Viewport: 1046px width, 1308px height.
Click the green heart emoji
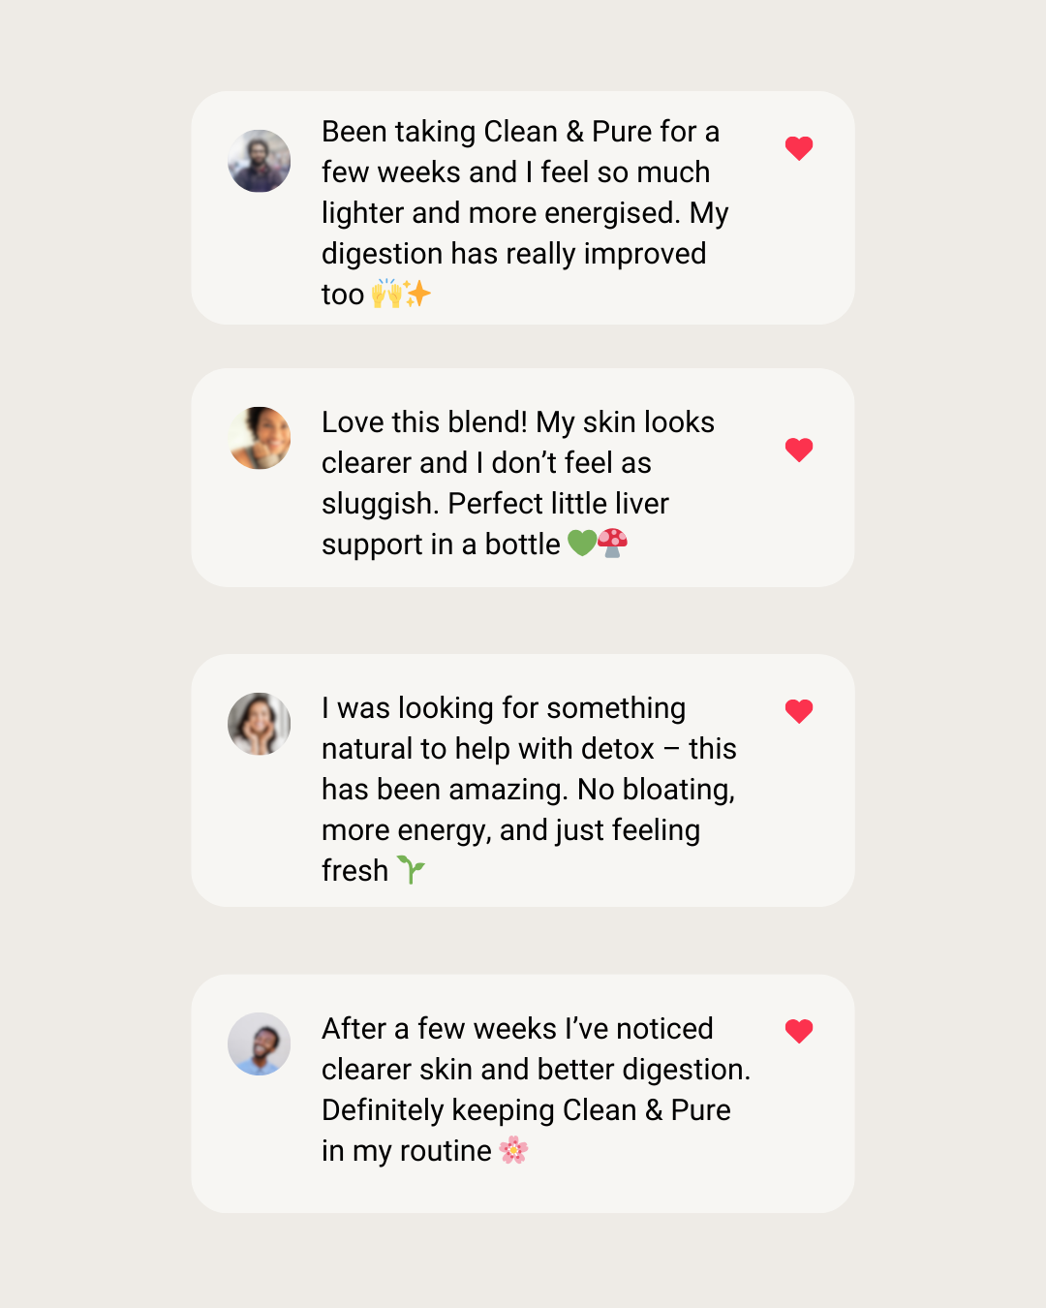pyautogui.click(x=581, y=543)
